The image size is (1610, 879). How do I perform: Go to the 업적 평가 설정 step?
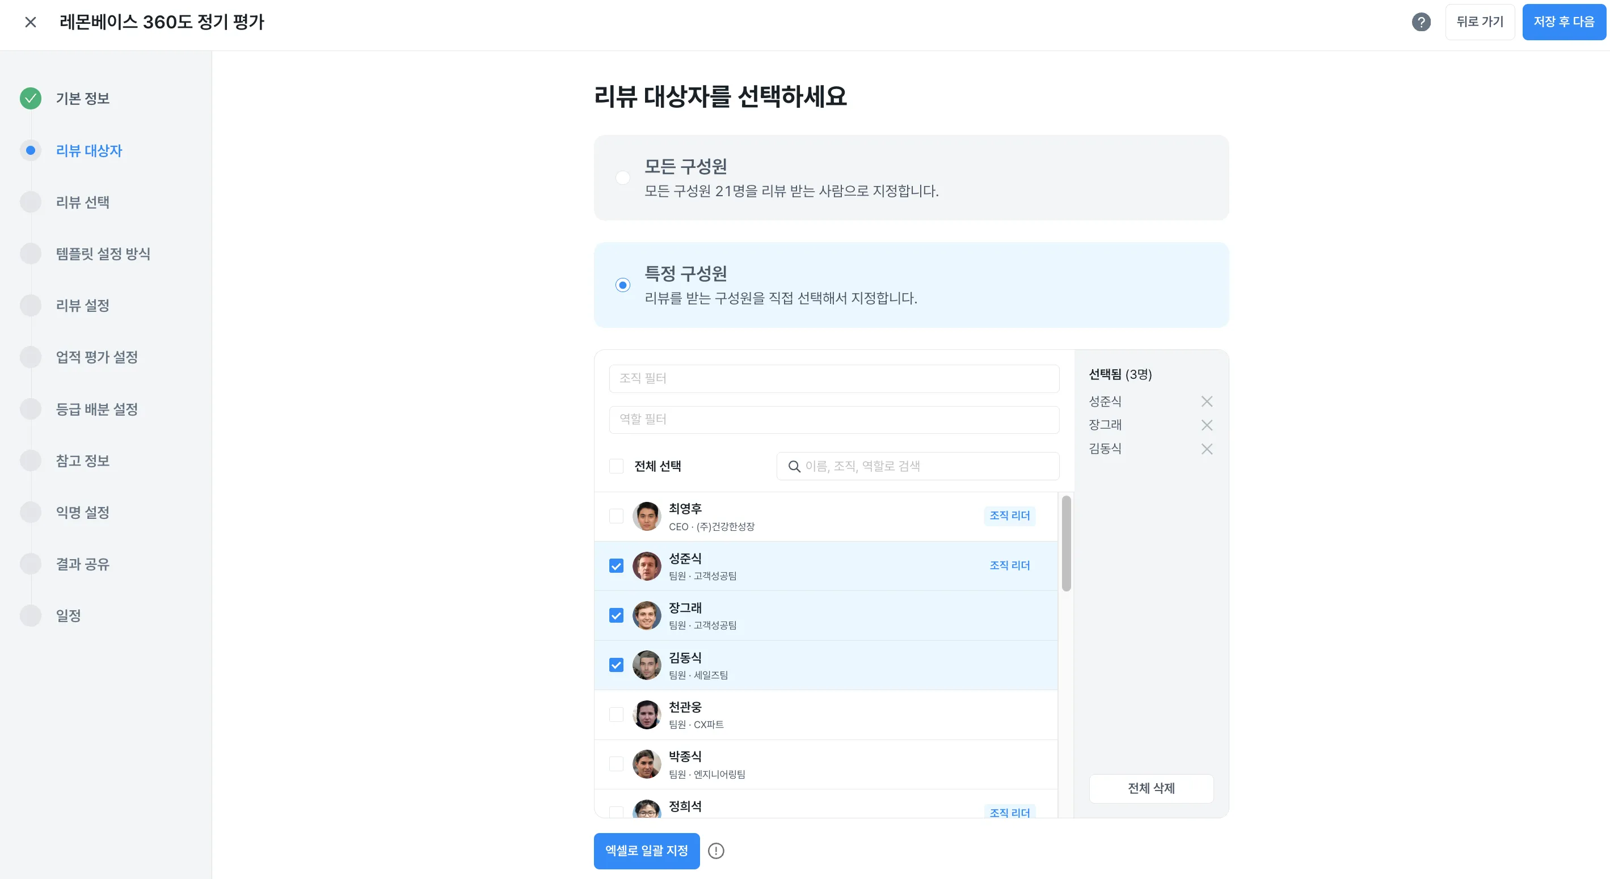[x=97, y=357]
